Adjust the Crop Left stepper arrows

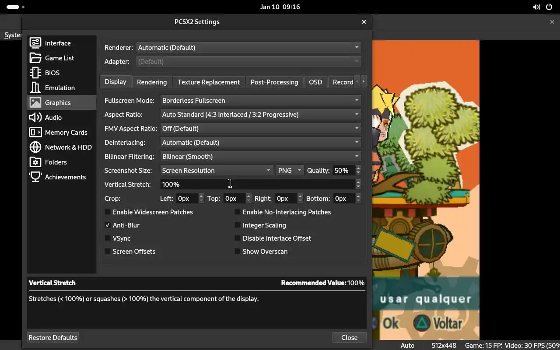tap(201, 198)
